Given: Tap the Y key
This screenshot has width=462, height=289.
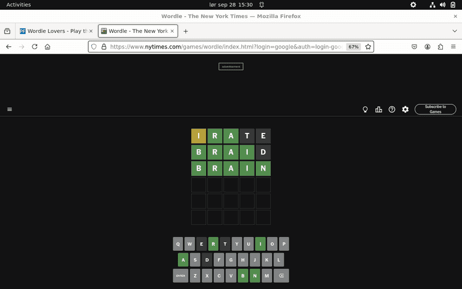Looking at the screenshot, I should click(x=237, y=244).
